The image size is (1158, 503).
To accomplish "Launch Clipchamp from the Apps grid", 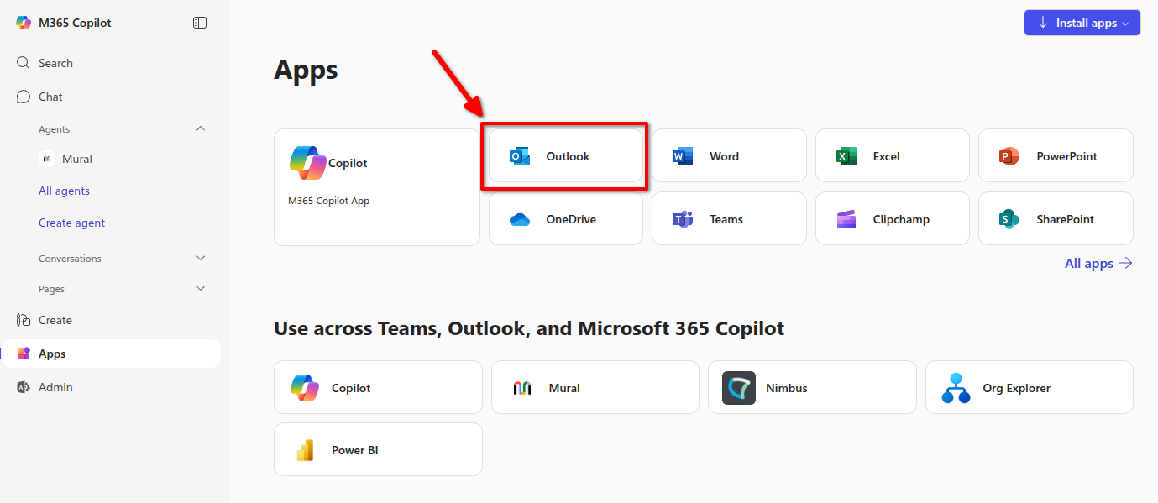I will point(892,219).
